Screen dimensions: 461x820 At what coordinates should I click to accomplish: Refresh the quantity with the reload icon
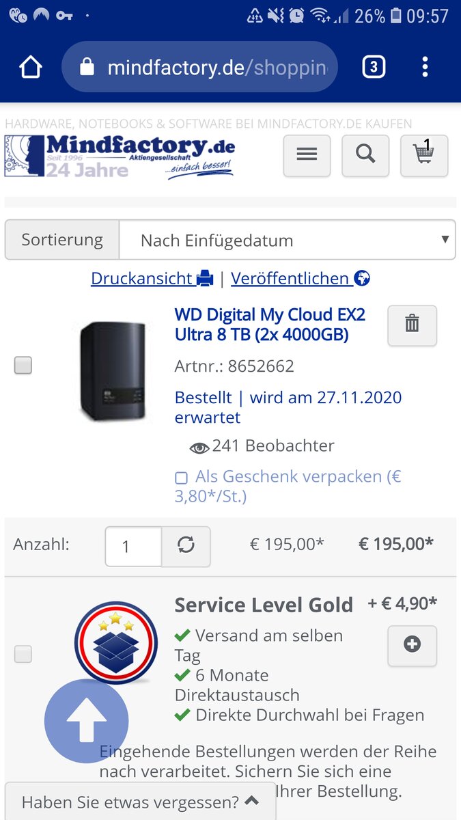click(186, 545)
